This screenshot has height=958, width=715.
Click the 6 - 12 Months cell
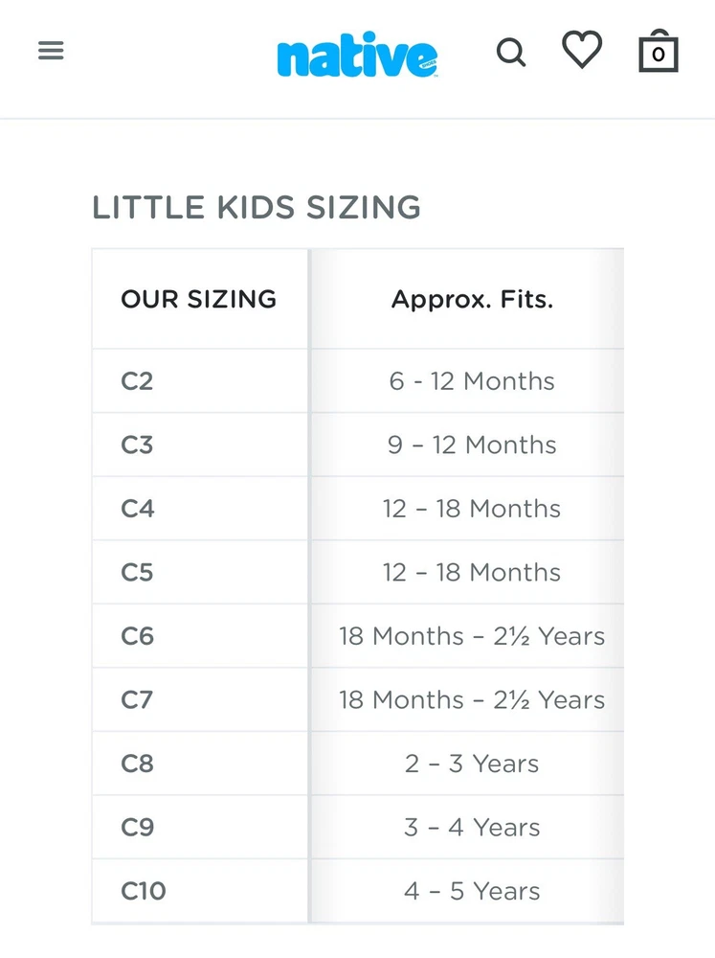pos(472,381)
